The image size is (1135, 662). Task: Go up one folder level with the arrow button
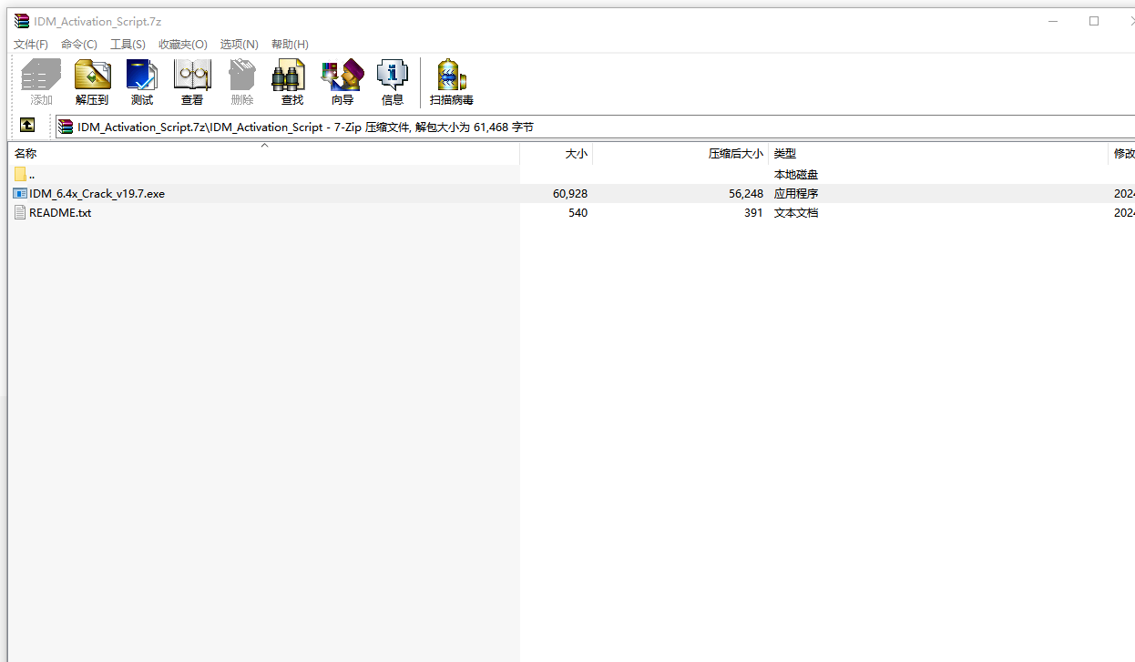coord(27,126)
